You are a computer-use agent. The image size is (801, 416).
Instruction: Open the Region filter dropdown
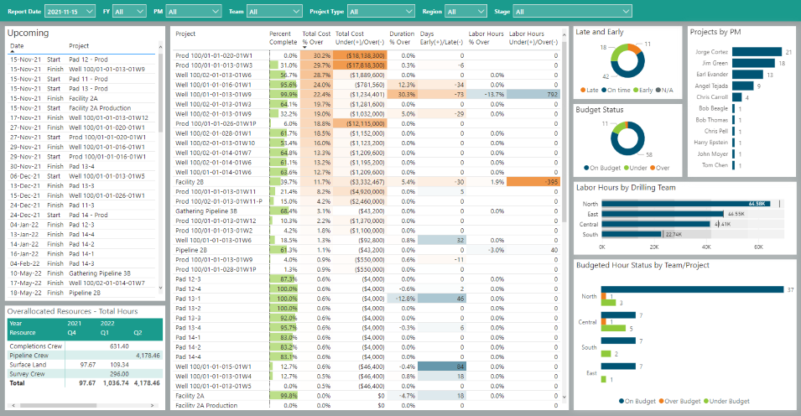[x=465, y=12]
